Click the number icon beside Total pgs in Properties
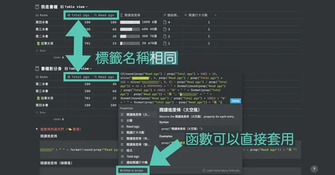Image resolution: width=335 pixels, height=175 pixels. pos(122,156)
